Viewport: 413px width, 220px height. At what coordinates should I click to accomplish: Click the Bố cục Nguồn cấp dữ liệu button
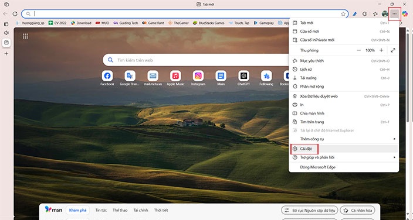310,210
